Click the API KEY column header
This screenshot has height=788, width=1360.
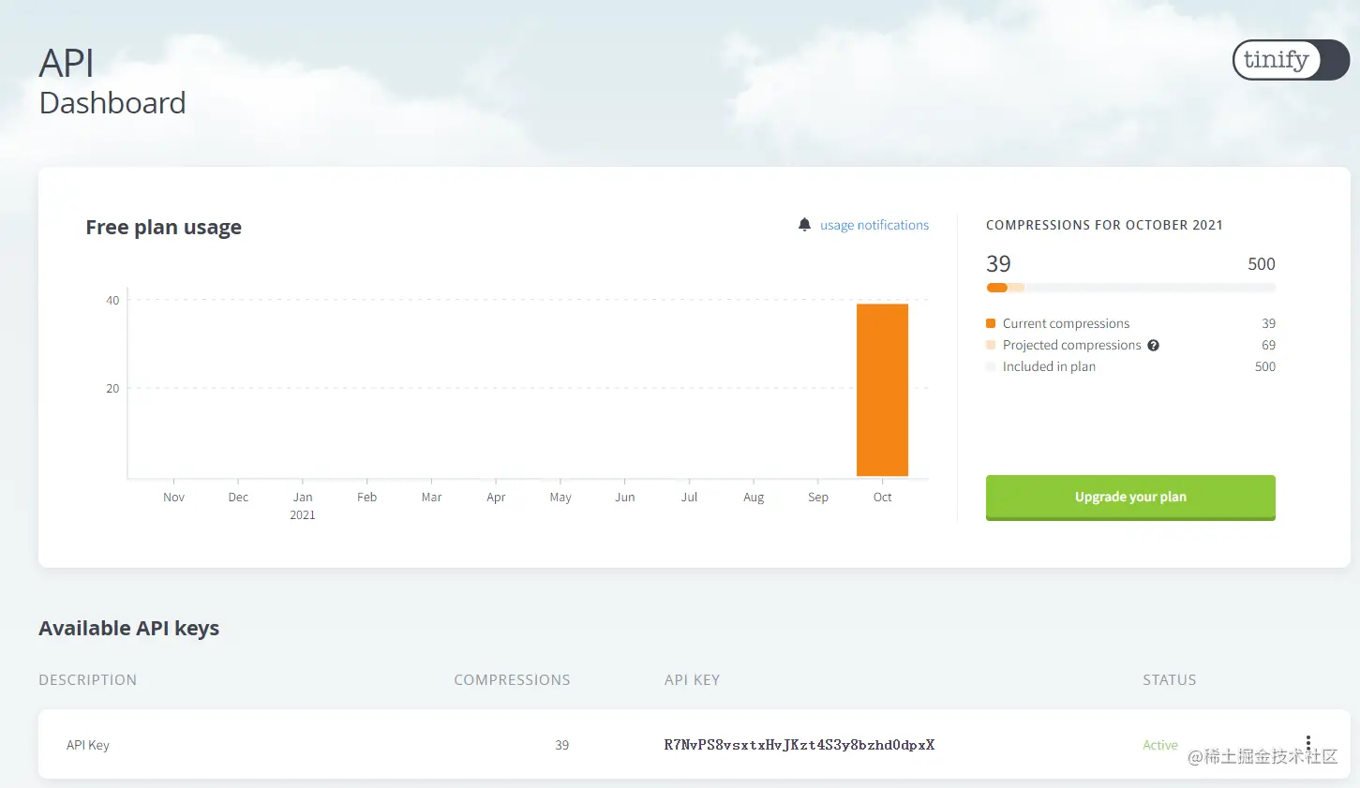693,680
